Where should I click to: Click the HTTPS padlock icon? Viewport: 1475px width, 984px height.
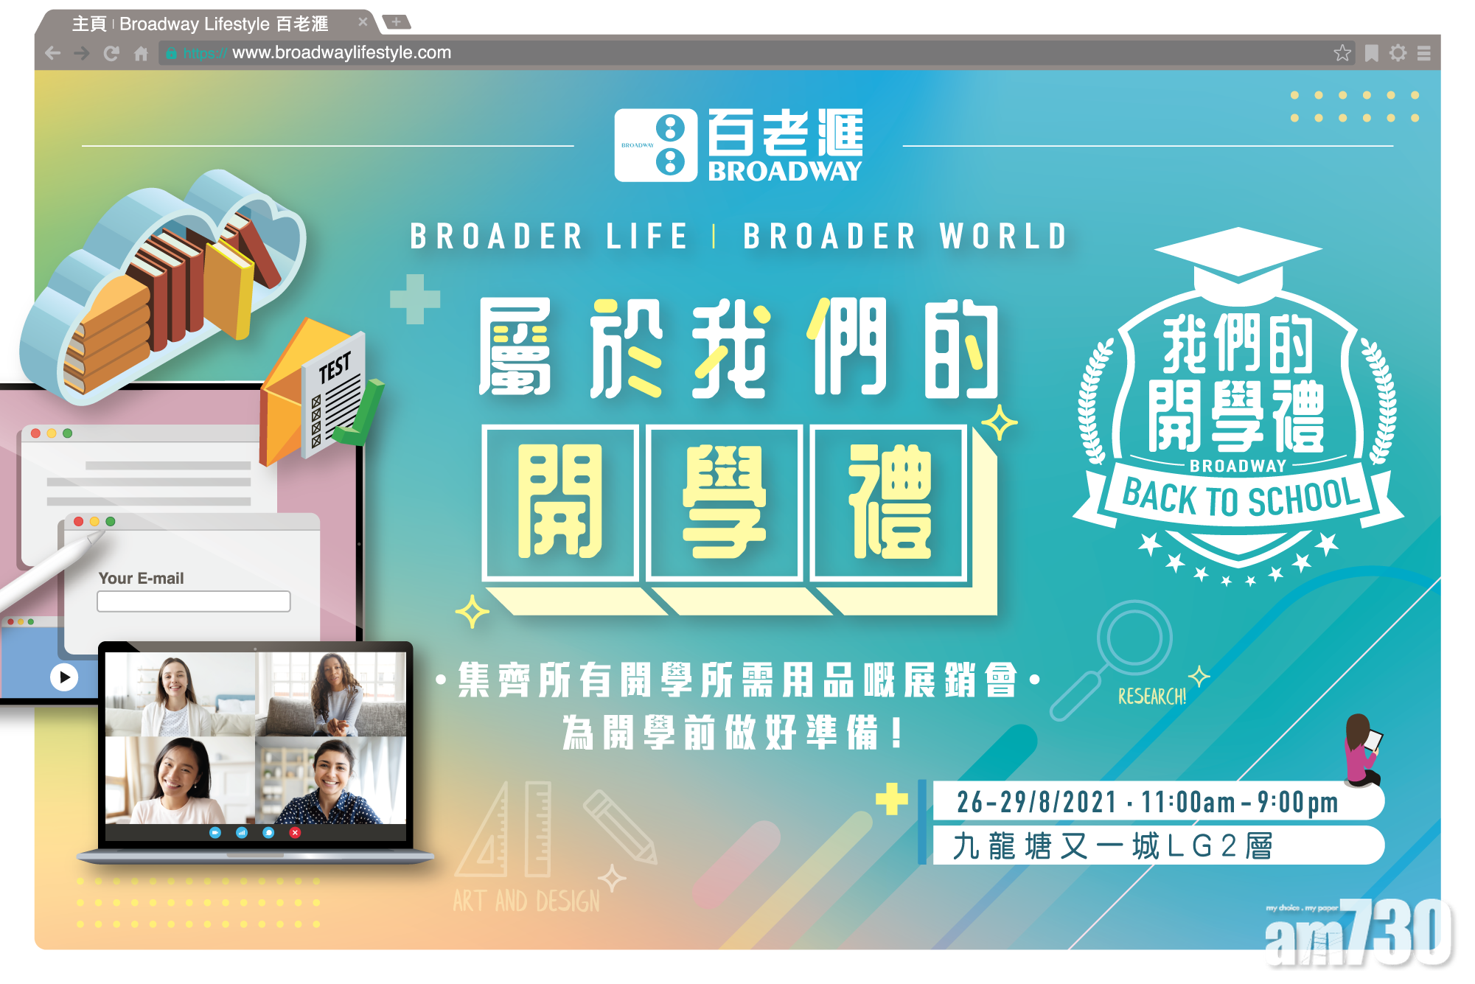click(170, 52)
